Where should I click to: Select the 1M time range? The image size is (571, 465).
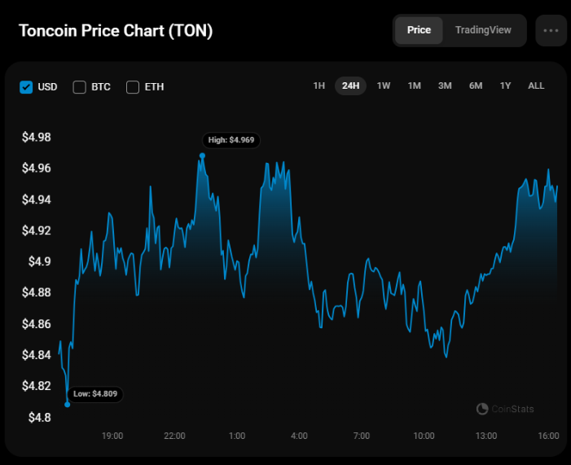tap(414, 86)
